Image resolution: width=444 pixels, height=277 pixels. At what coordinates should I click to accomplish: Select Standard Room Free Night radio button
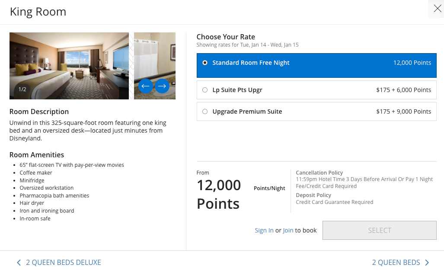pos(205,63)
